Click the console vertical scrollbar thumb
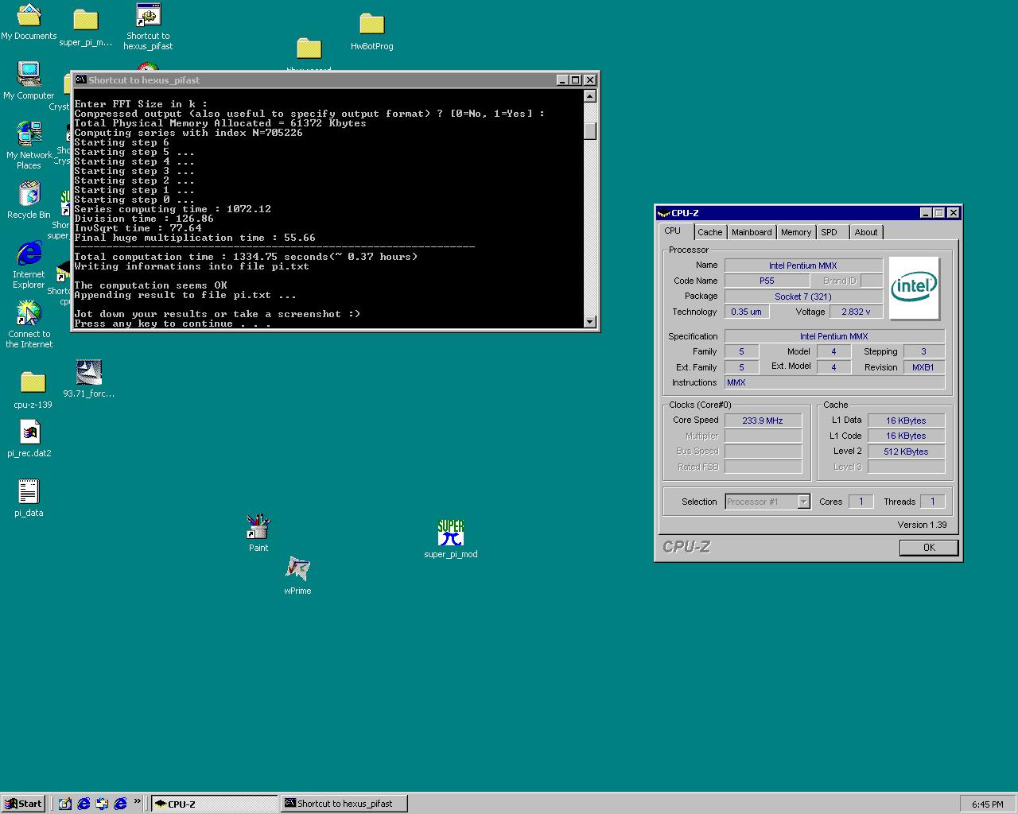Image resolution: width=1018 pixels, height=814 pixels. [x=589, y=131]
